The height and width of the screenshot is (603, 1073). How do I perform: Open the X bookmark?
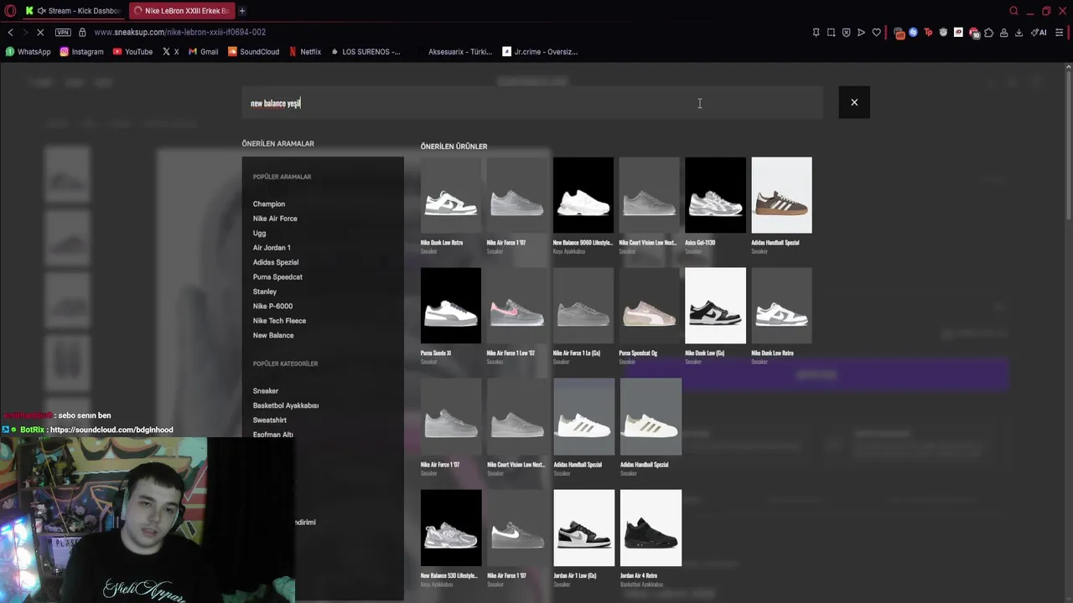tap(170, 52)
